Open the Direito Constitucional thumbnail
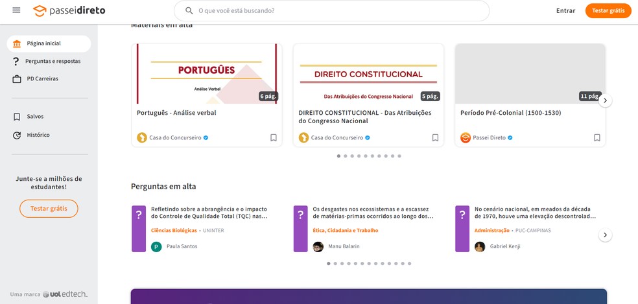 368,74
